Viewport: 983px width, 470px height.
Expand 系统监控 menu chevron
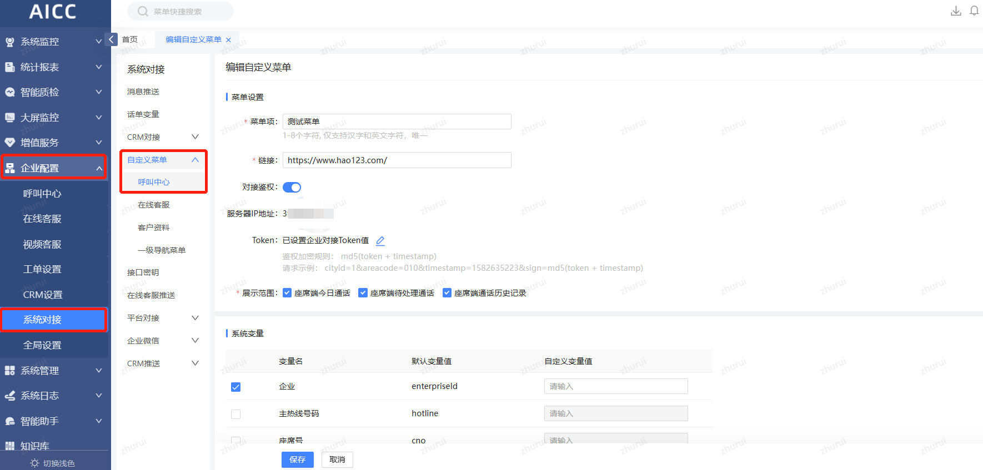(99, 41)
